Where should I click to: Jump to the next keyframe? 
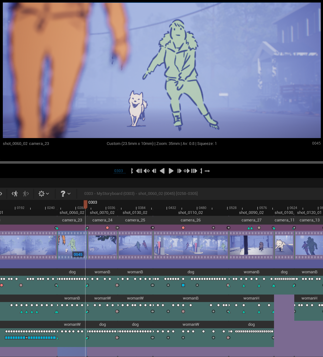(187, 171)
